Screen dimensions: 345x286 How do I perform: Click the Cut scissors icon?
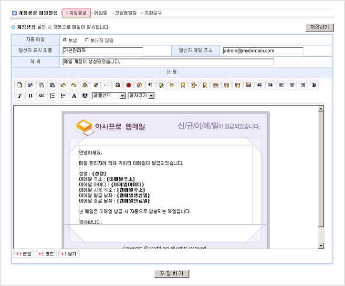30,85
